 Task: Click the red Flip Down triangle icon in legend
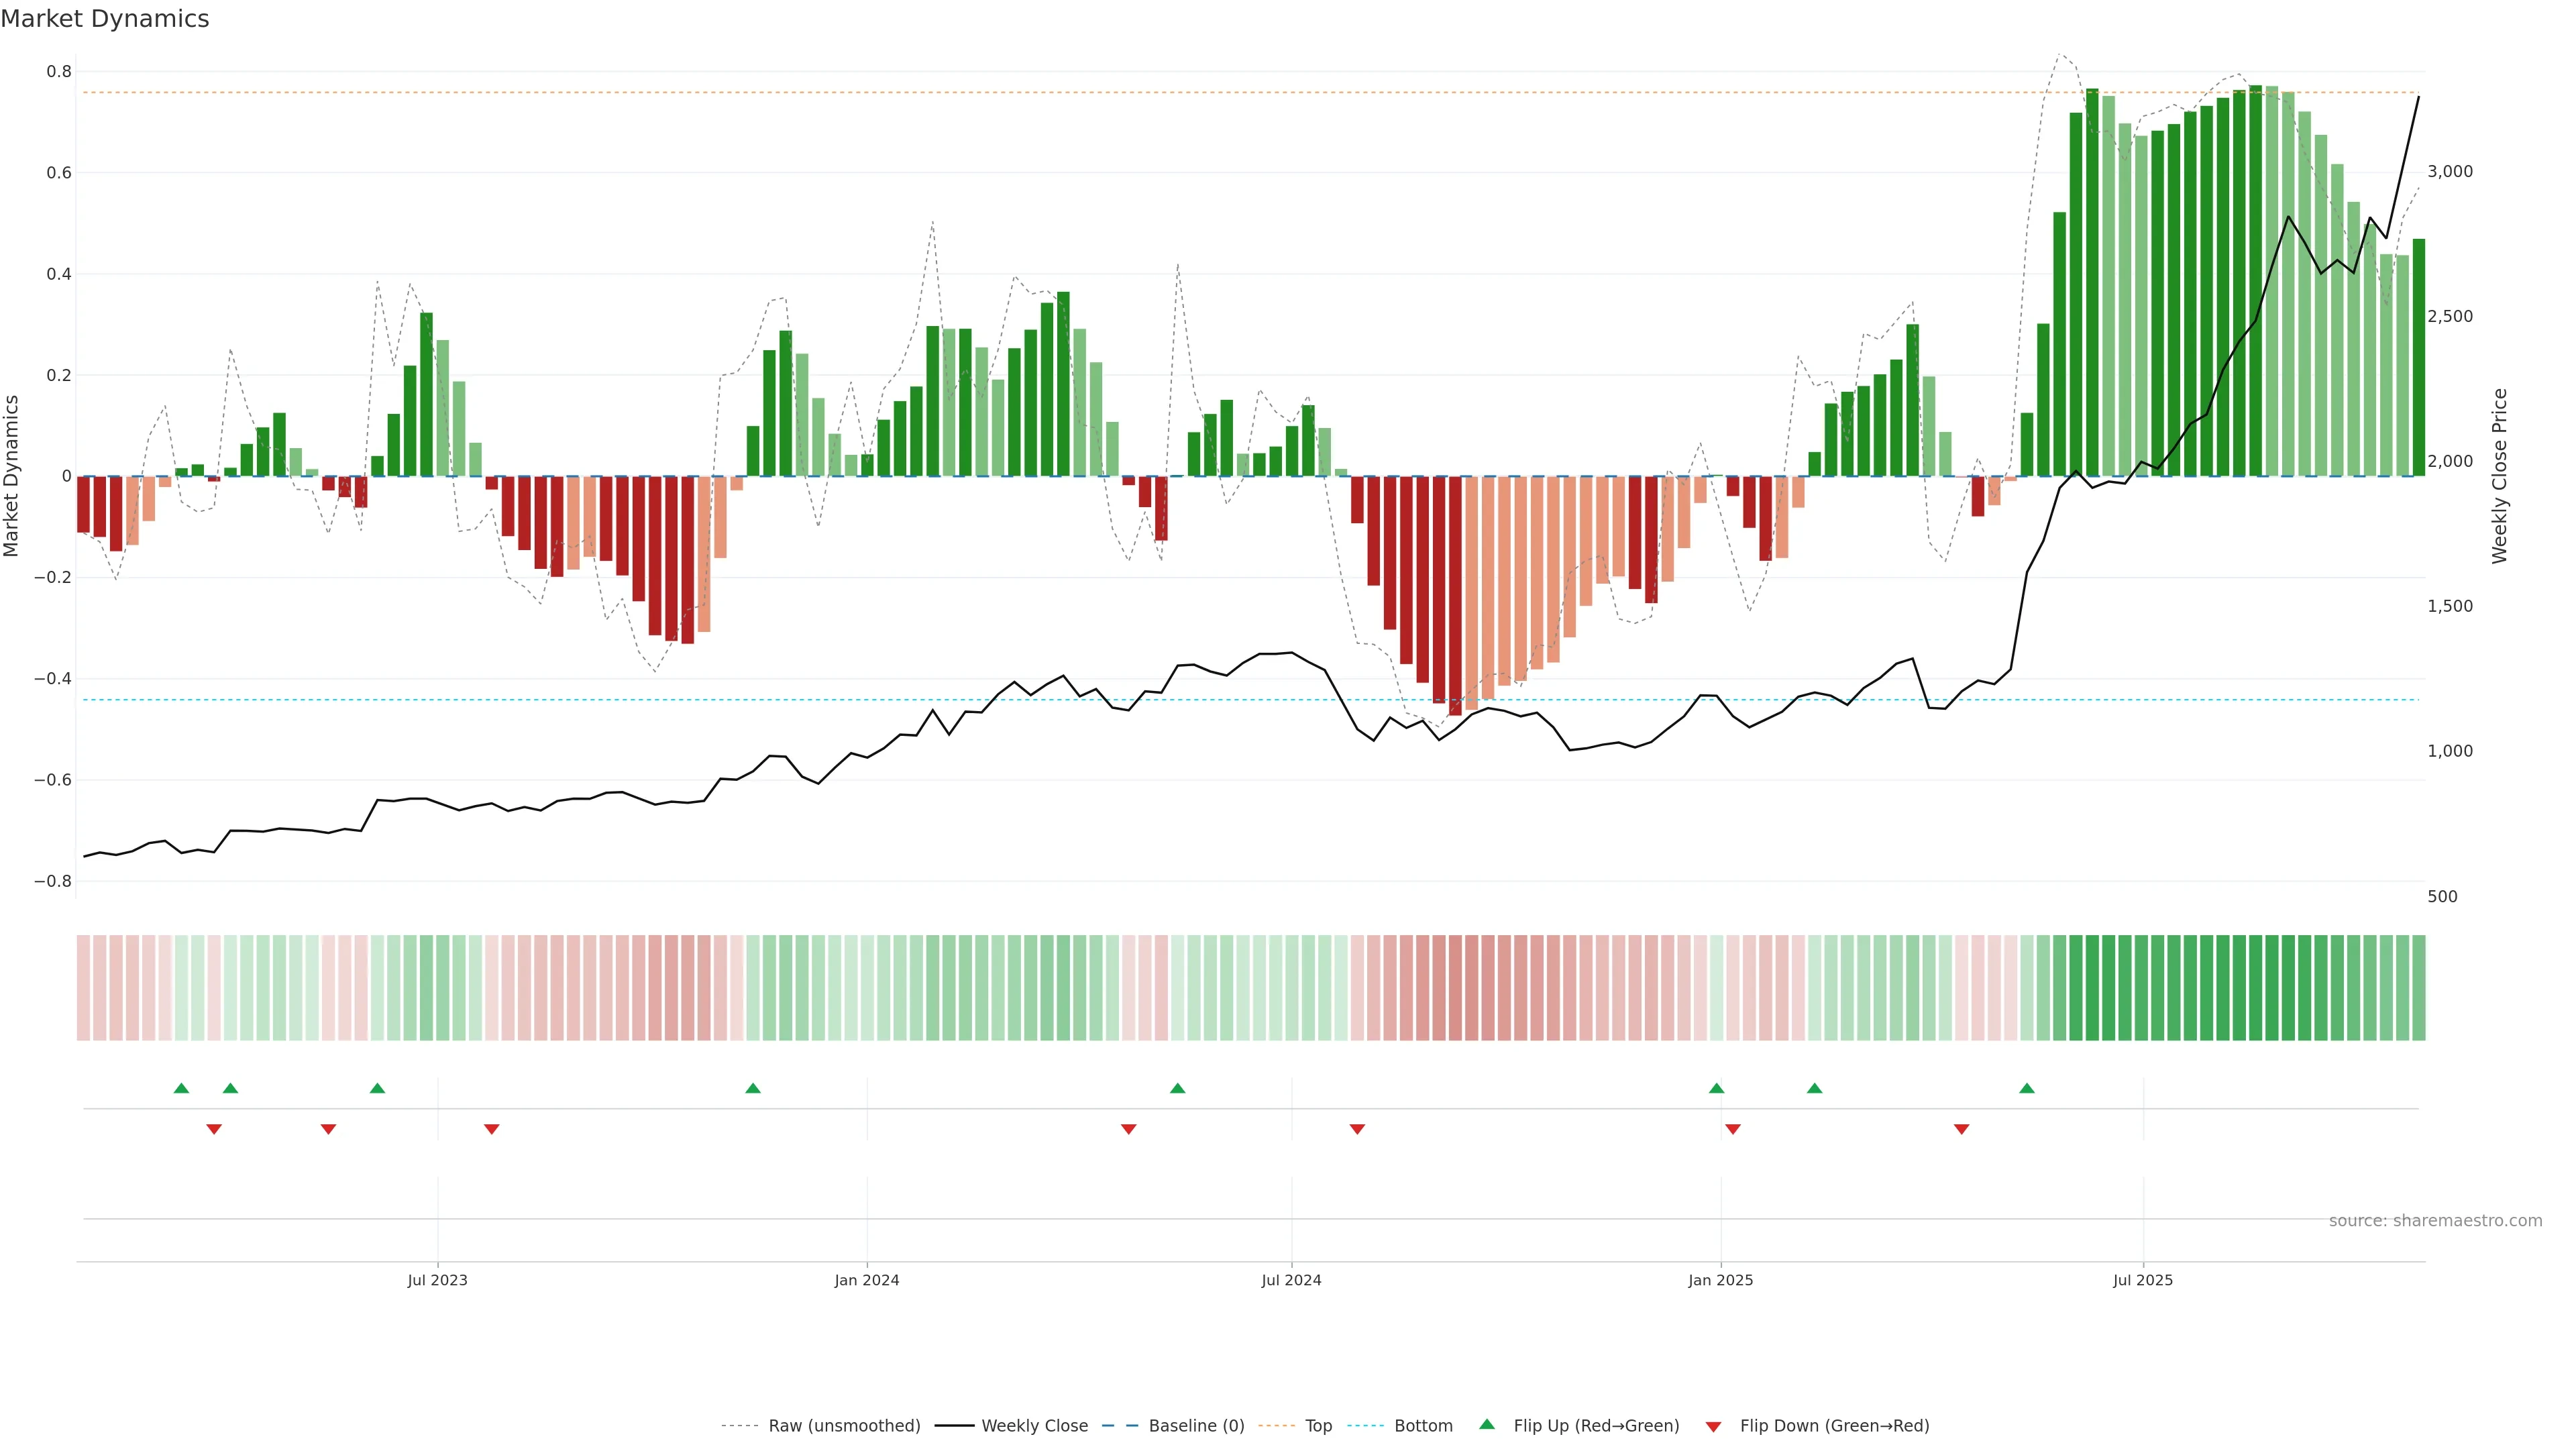(x=1713, y=1426)
